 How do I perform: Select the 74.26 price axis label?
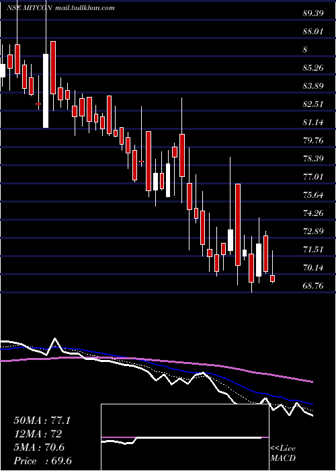coord(313,213)
